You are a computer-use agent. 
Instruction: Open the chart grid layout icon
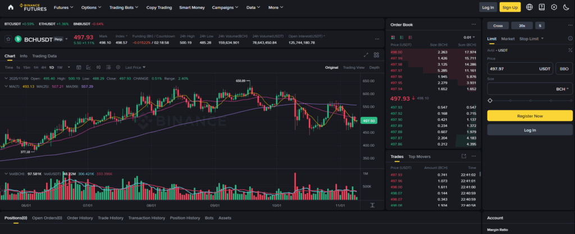(x=377, y=55)
